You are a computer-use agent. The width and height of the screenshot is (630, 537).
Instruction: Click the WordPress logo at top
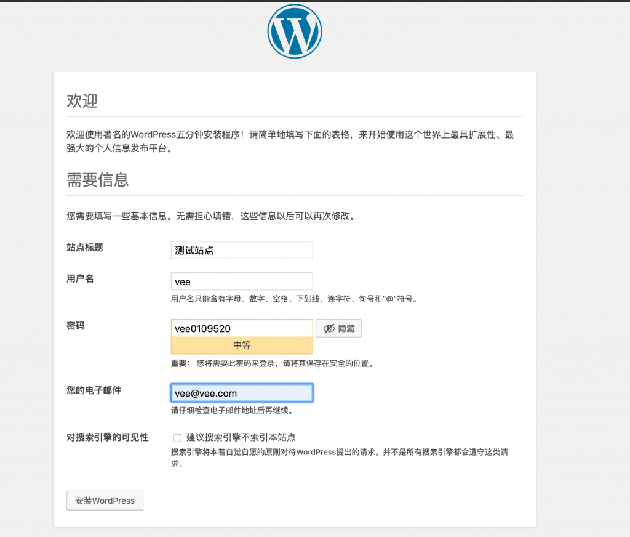pyautogui.click(x=295, y=31)
